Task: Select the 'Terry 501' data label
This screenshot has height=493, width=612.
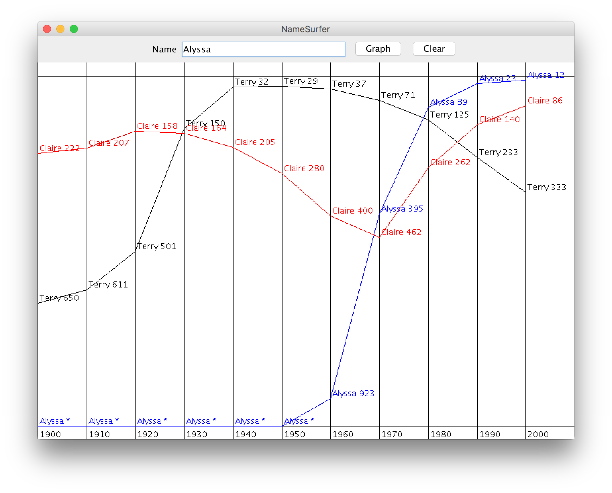Action: (x=157, y=246)
